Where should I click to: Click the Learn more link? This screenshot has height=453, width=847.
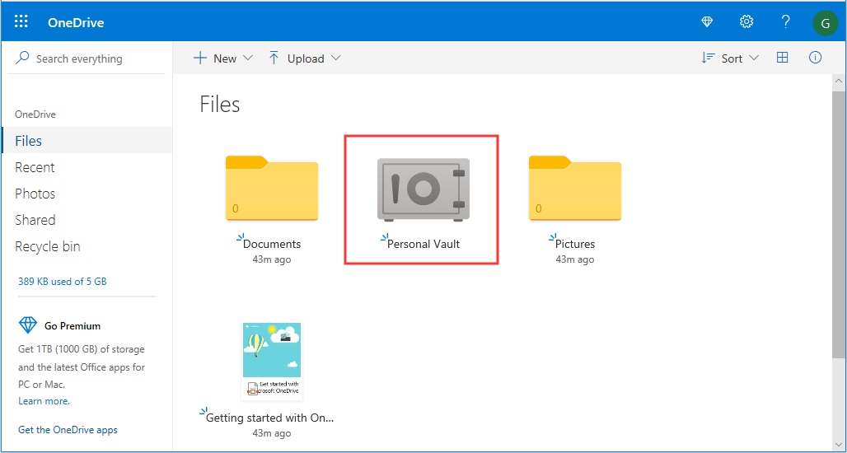pos(44,401)
